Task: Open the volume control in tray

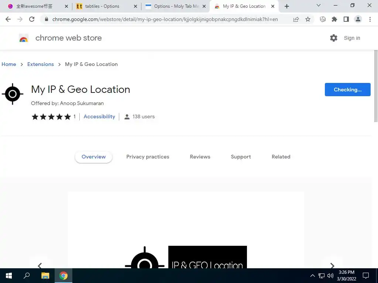Action: [330, 276]
